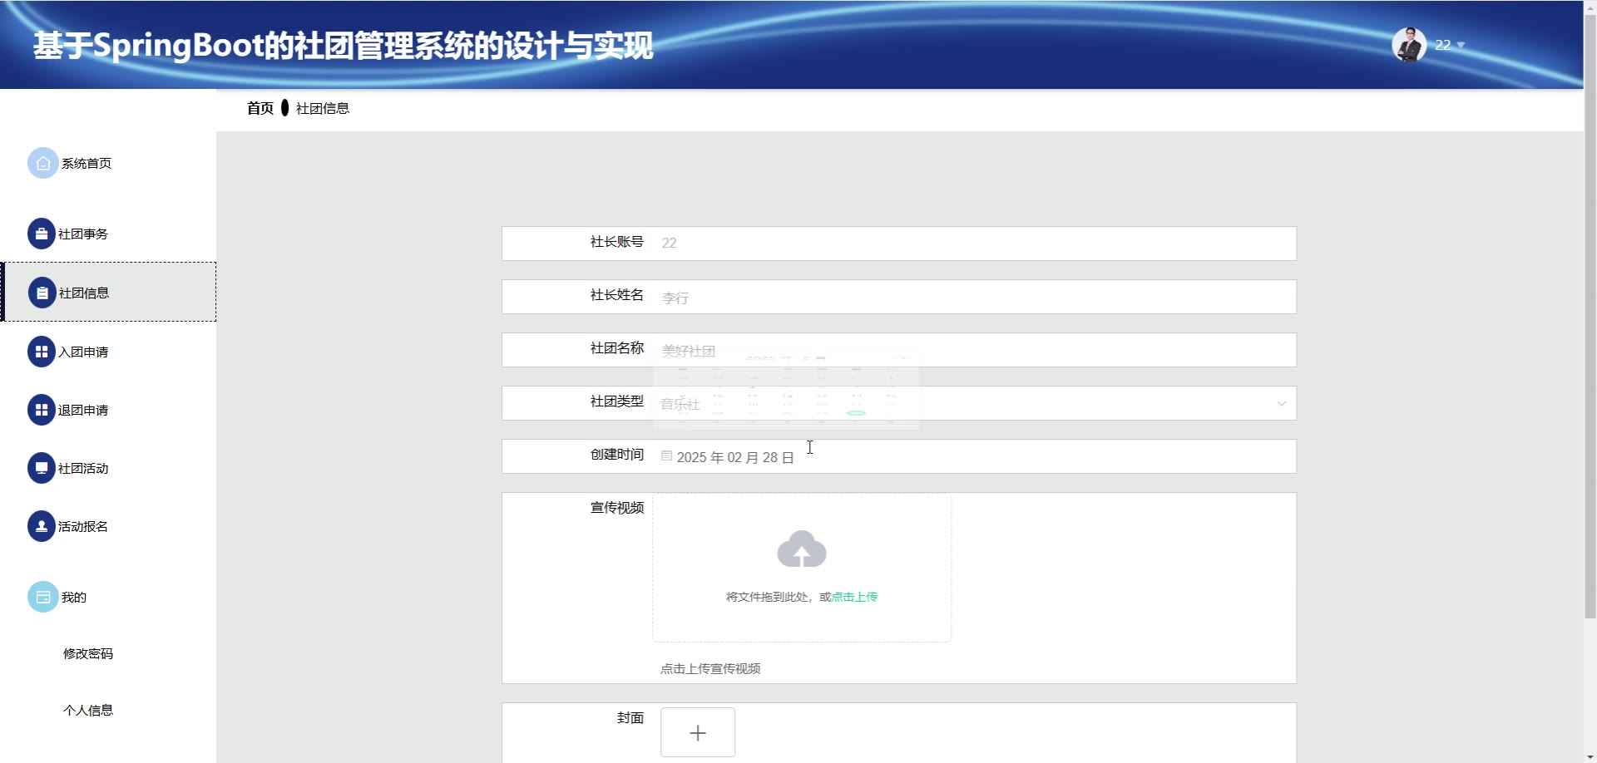Click the 社团名称 input field
Image resolution: width=1597 pixels, height=763 pixels.
point(973,350)
